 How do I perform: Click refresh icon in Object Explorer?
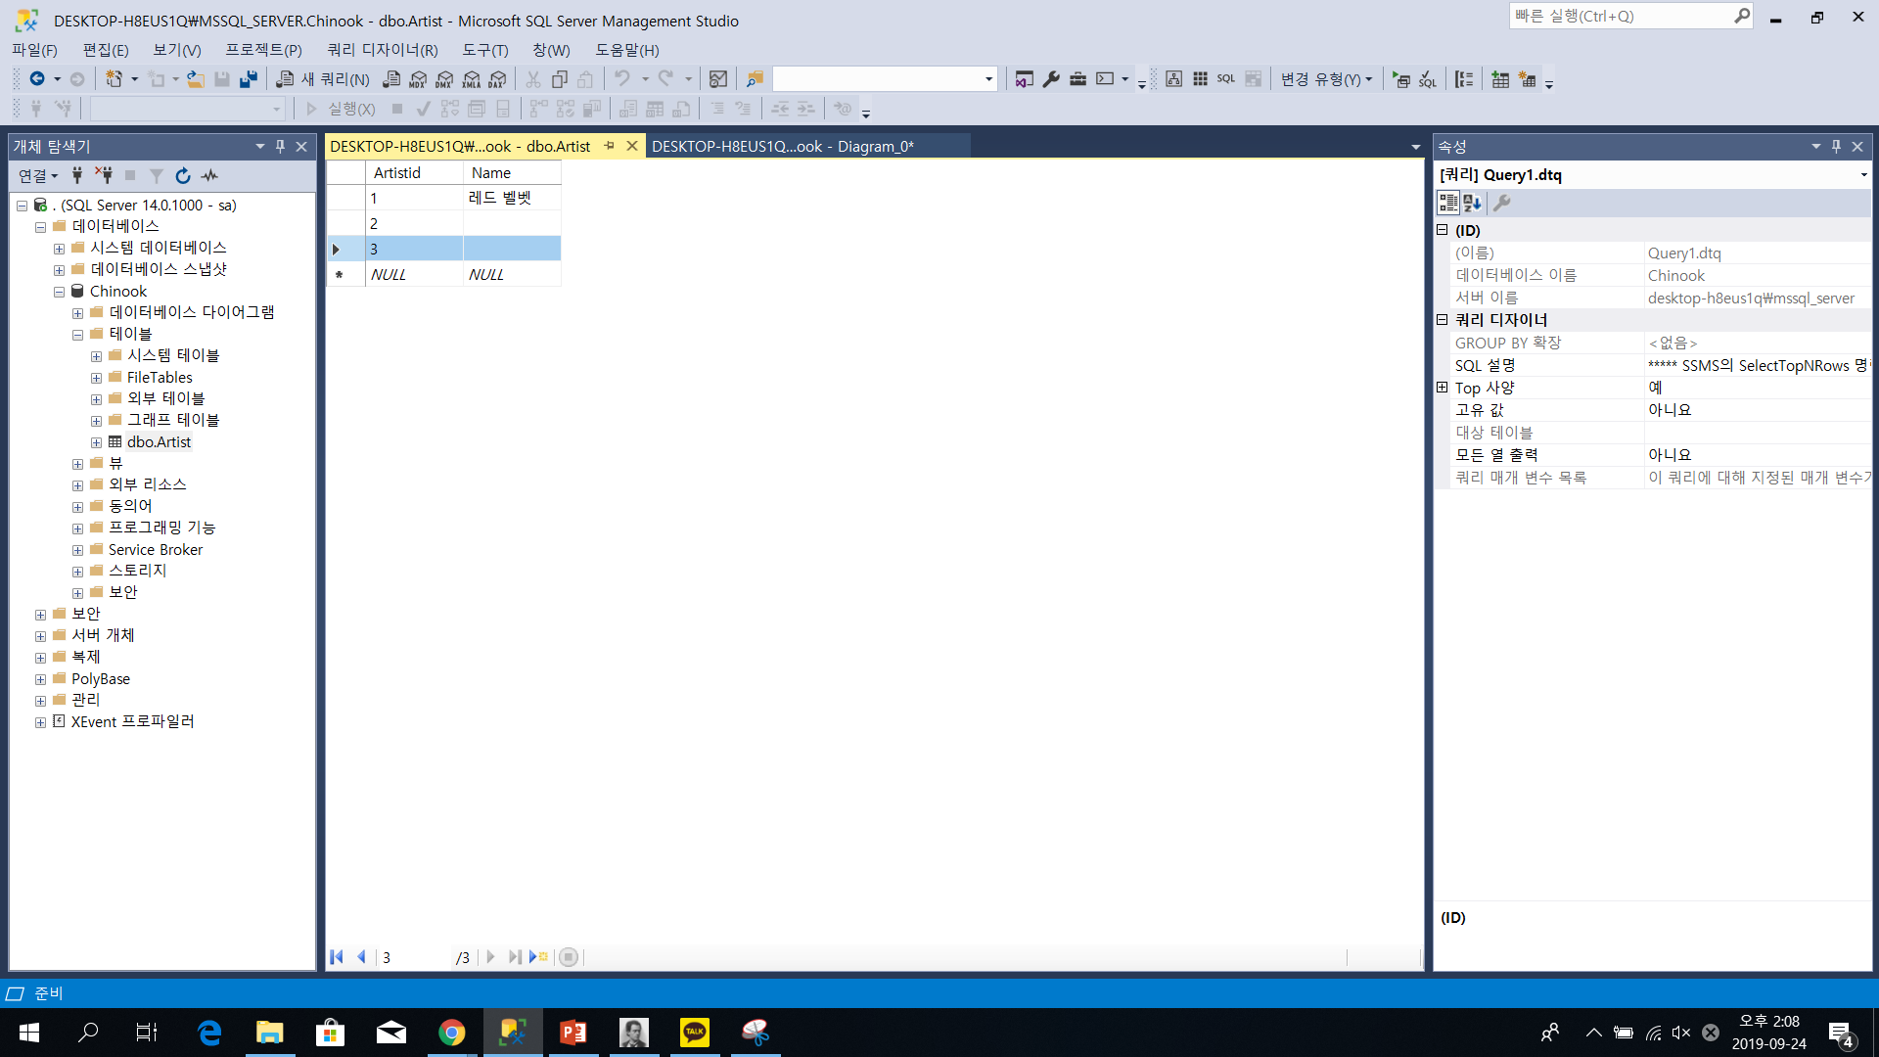[x=182, y=176]
